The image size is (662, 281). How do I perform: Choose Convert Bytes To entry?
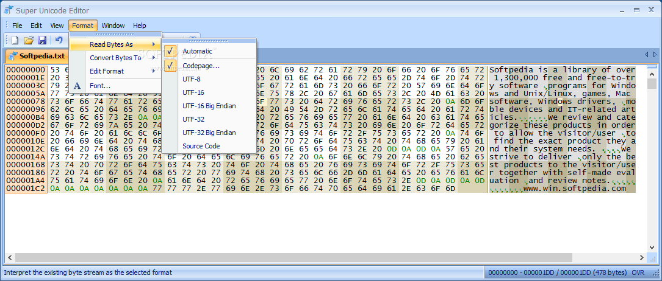(x=116, y=58)
